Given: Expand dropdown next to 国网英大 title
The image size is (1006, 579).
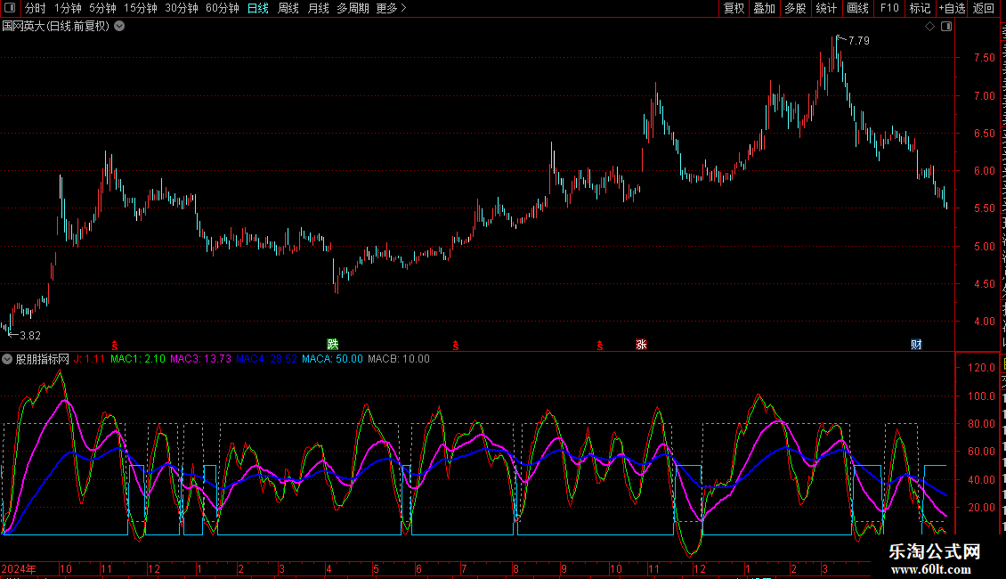Looking at the screenshot, I should pyautogui.click(x=119, y=27).
